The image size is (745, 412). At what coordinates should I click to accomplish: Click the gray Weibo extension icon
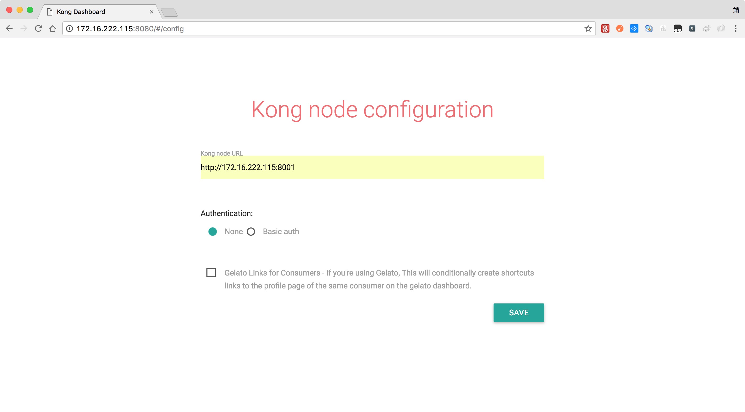click(706, 28)
